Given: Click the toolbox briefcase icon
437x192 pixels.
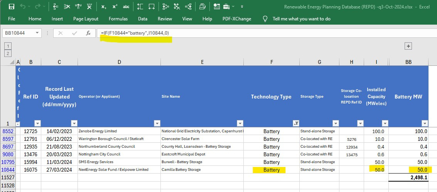Looking at the screenshot, I should [226, 7].
